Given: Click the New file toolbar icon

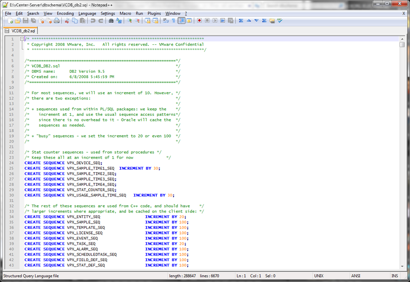Looking at the screenshot, I should pos(10,21).
